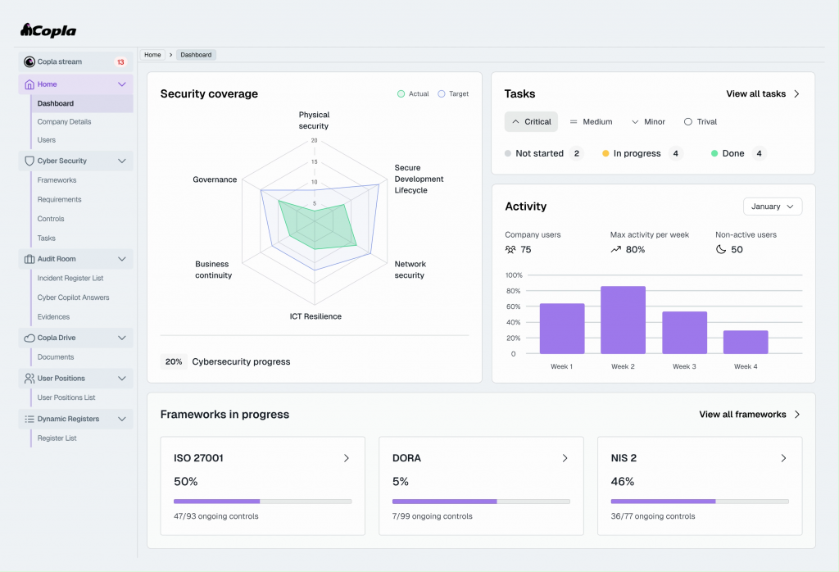Toggle the Actual legend in Security coverage
The height and width of the screenshot is (572, 839).
pos(413,93)
